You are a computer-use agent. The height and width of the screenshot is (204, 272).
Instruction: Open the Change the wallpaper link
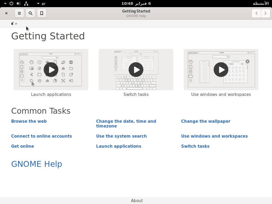coord(206,121)
